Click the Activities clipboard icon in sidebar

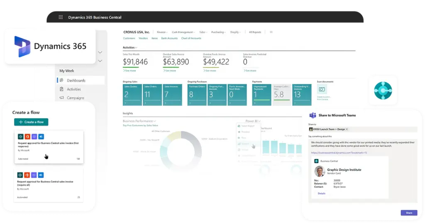point(61,89)
